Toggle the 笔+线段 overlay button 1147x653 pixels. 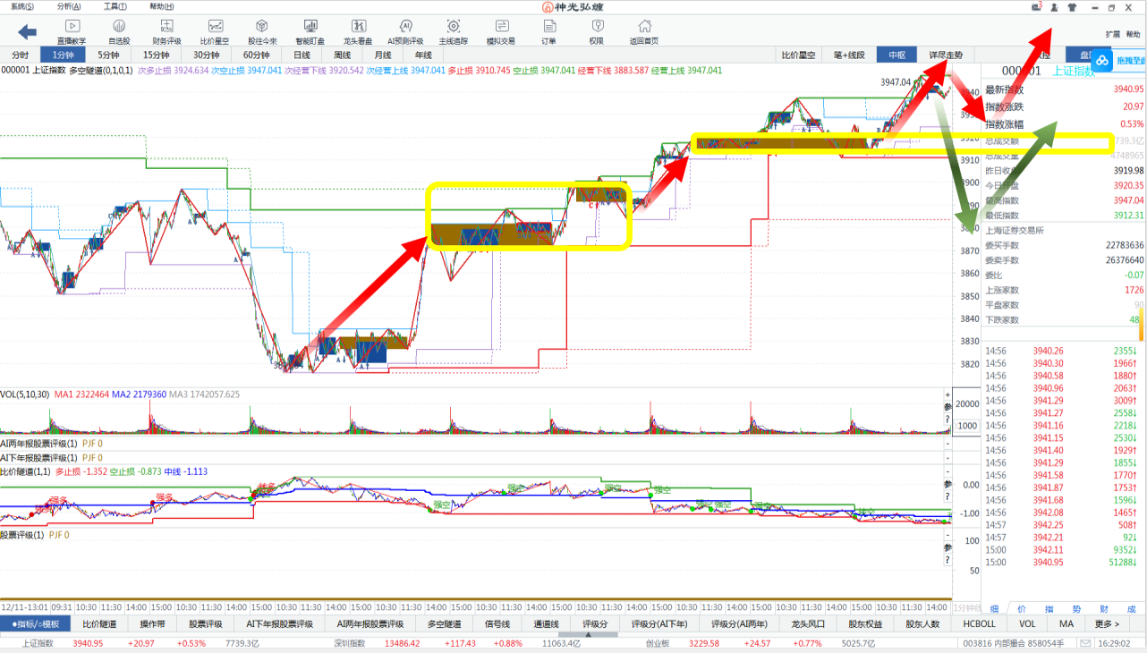point(849,55)
